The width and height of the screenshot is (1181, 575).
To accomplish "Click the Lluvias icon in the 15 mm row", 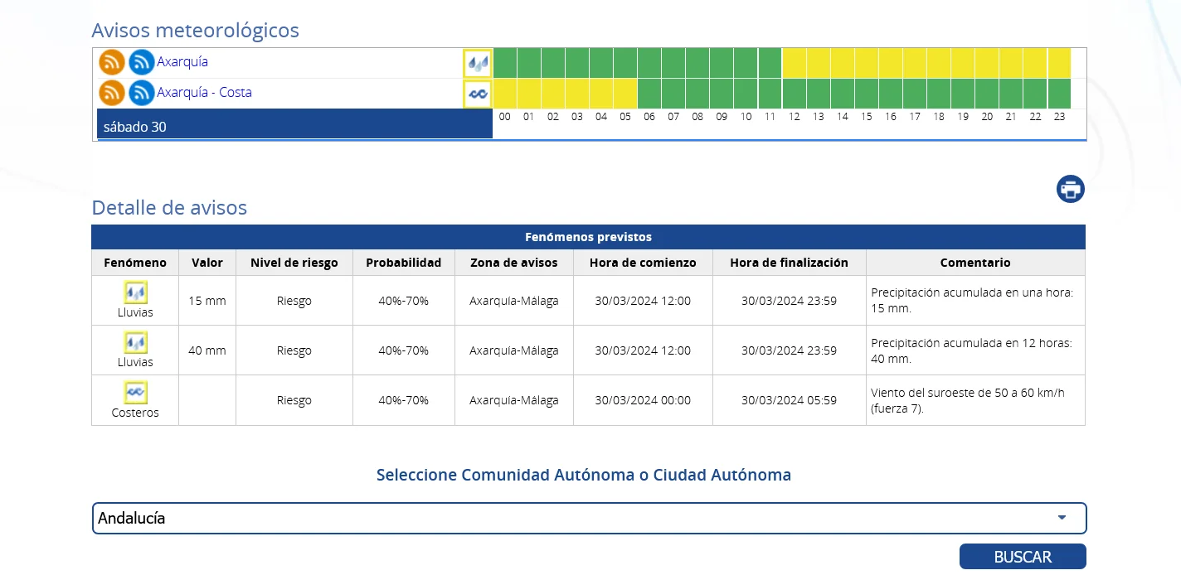I will coord(135,293).
